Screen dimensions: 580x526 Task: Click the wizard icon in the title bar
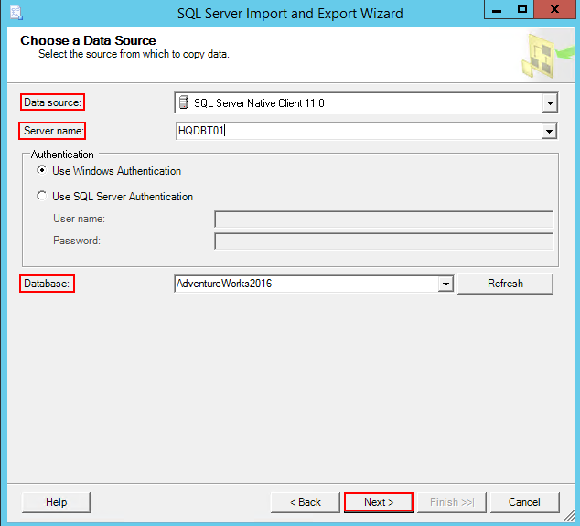click(16, 14)
